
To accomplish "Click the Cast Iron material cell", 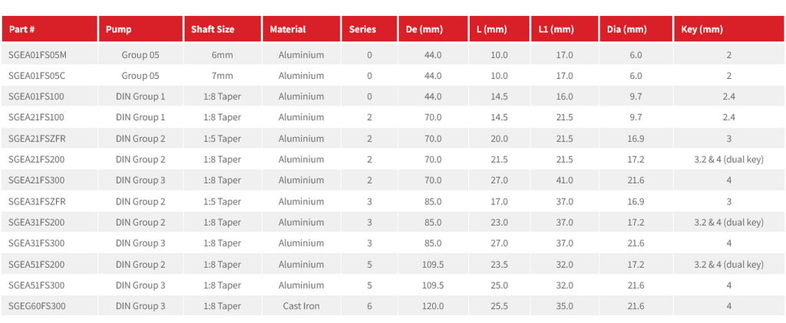I will (301, 306).
